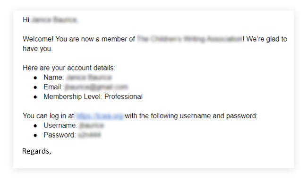The width and height of the screenshot is (307, 181).
Task: Select the blurred email address value
Action: tap(96, 87)
